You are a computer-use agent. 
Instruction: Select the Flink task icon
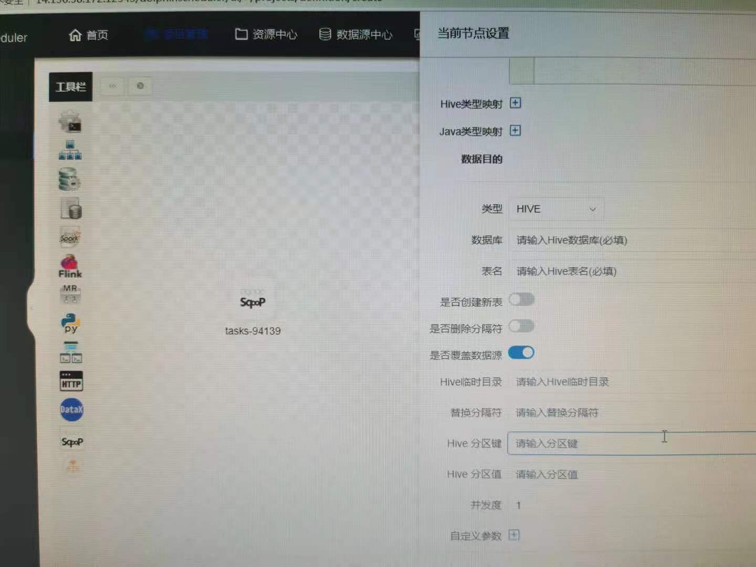click(70, 265)
